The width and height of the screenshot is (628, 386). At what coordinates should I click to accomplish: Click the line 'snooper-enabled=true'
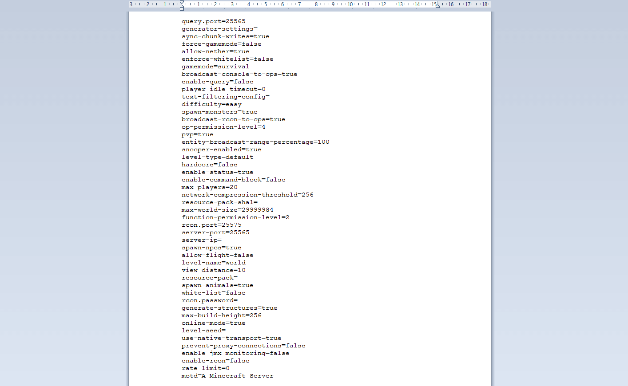tap(222, 150)
